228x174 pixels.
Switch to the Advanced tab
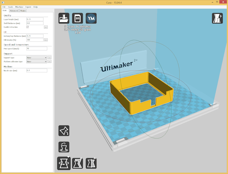[x=14, y=11]
